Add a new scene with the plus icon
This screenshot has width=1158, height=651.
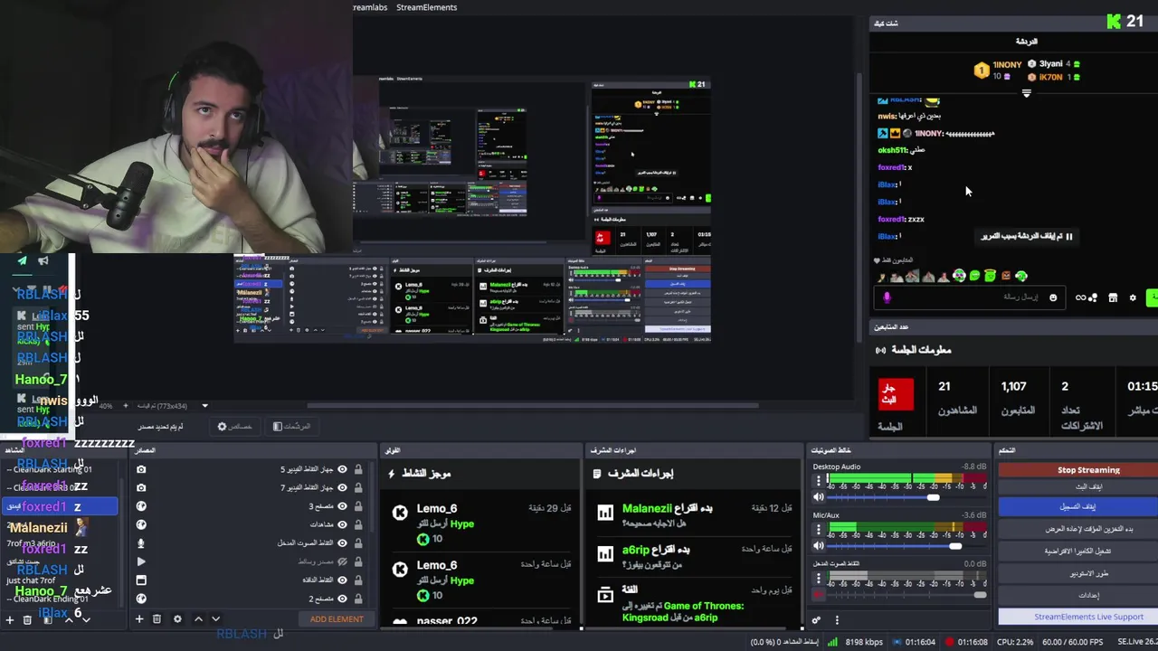pos(10,620)
